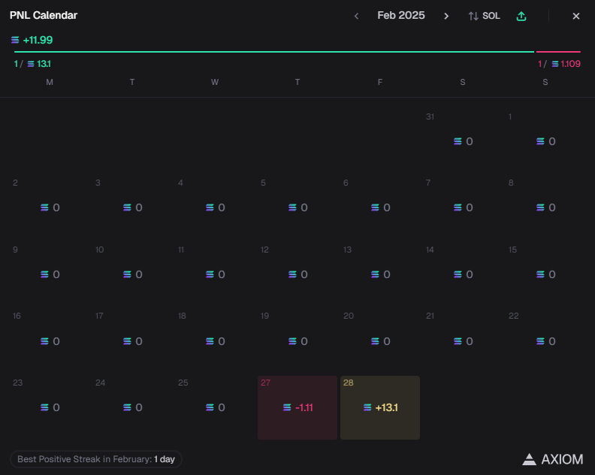Viewport: 595px width, 475px height.
Task: Select the February 28 cell showing +13.1
Action: [380, 407]
